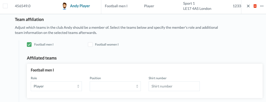Screen dimensions: 266x102
Task: Focus the Shirt number input field
Action: click(x=174, y=86)
